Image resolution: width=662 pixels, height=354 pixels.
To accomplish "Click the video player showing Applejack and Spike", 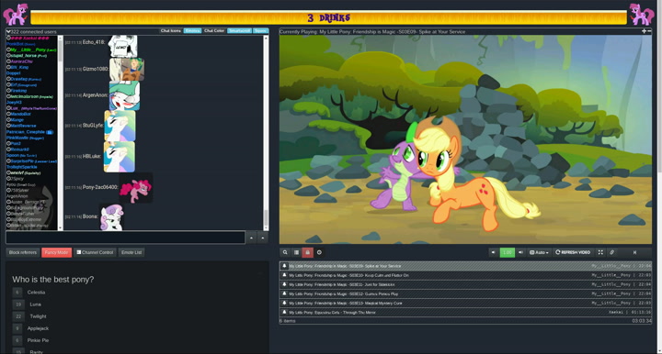I will click(465, 139).
